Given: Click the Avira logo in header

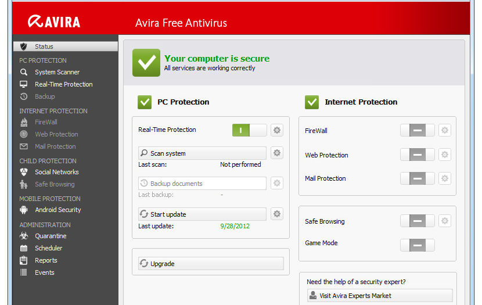Looking at the screenshot, I should click(x=54, y=21).
